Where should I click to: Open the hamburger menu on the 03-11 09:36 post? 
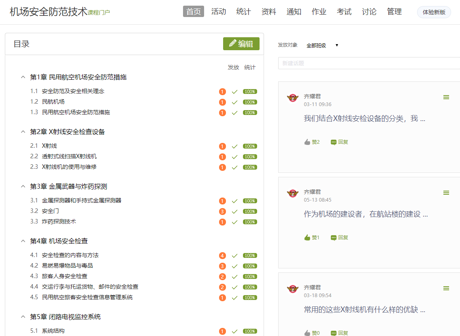446,97
